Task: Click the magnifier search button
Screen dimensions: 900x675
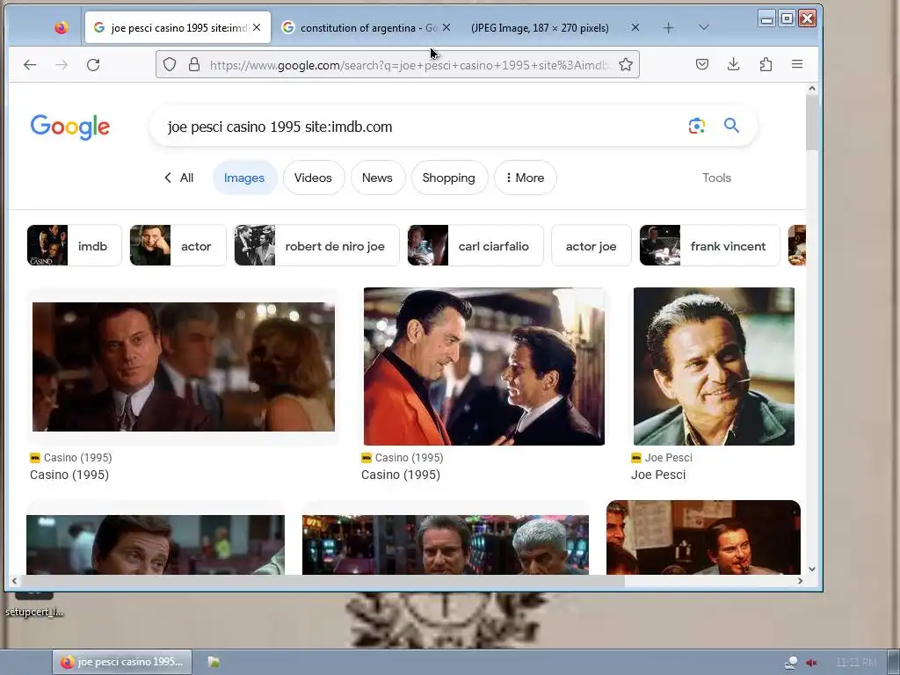Action: point(731,126)
